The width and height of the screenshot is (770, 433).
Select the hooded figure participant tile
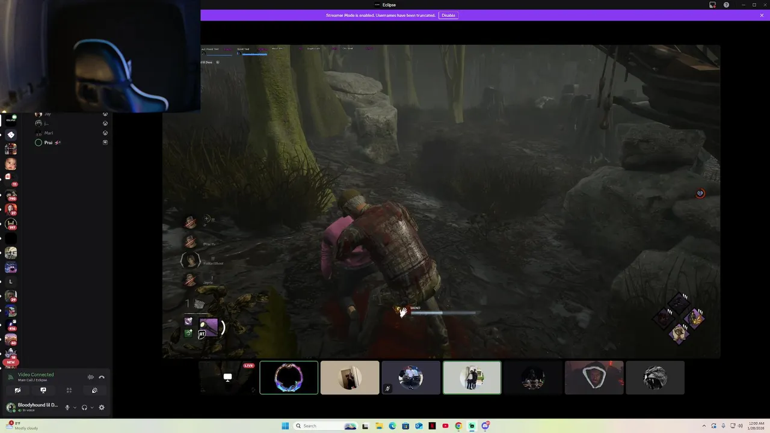pos(594,378)
